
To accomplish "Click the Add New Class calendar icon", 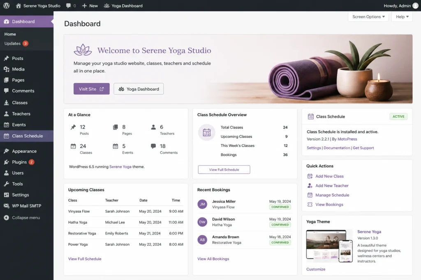I will point(310,176).
